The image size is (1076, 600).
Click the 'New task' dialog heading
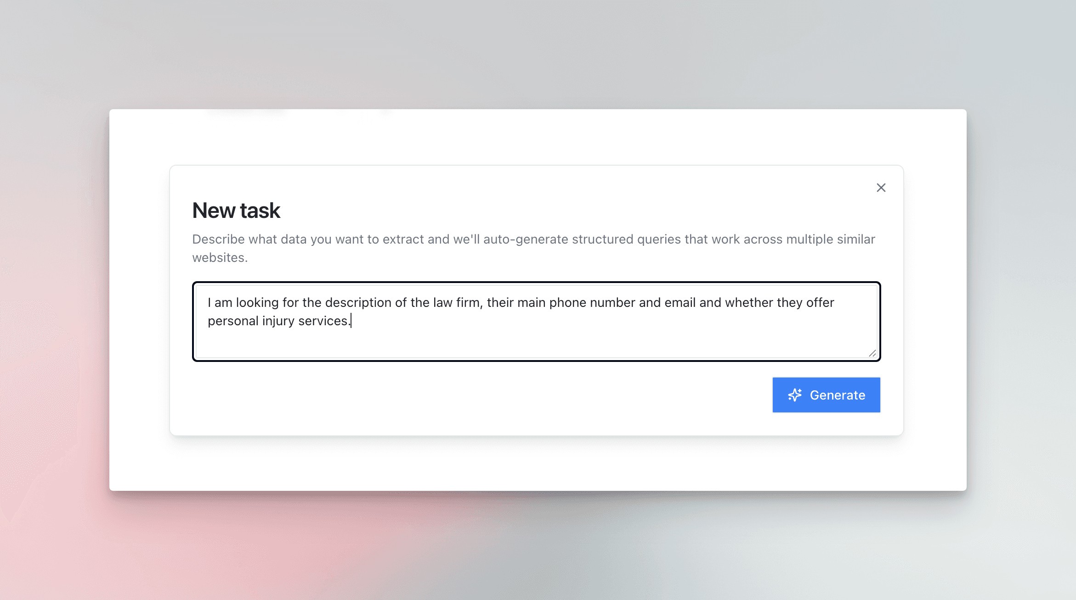[x=236, y=210]
